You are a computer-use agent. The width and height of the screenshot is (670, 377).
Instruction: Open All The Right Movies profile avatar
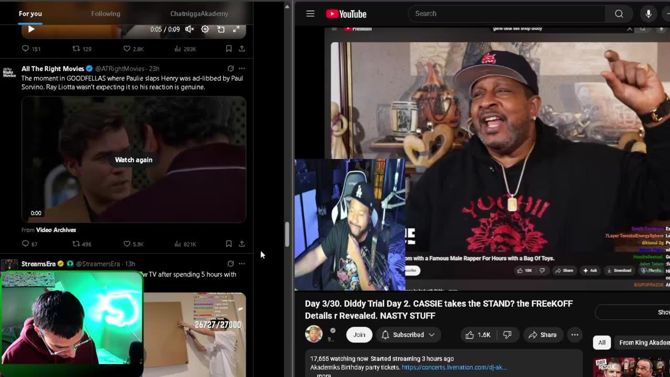[x=9, y=72]
